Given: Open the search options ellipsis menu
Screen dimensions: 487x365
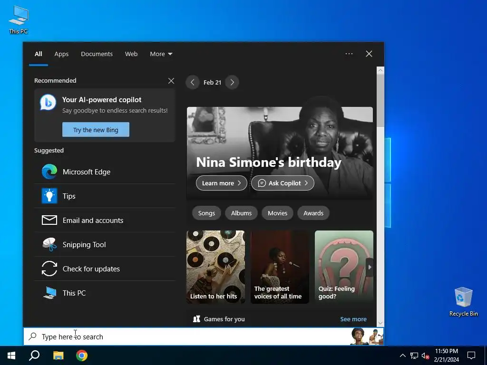Looking at the screenshot, I should coord(349,54).
